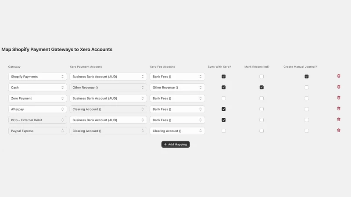Check Create Manual Journal for Afterpay

[306, 109]
